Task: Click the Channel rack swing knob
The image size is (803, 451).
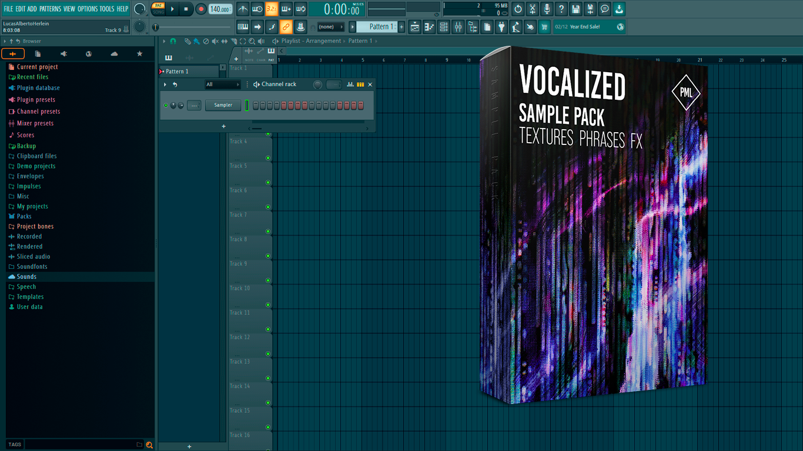Action: tap(317, 85)
